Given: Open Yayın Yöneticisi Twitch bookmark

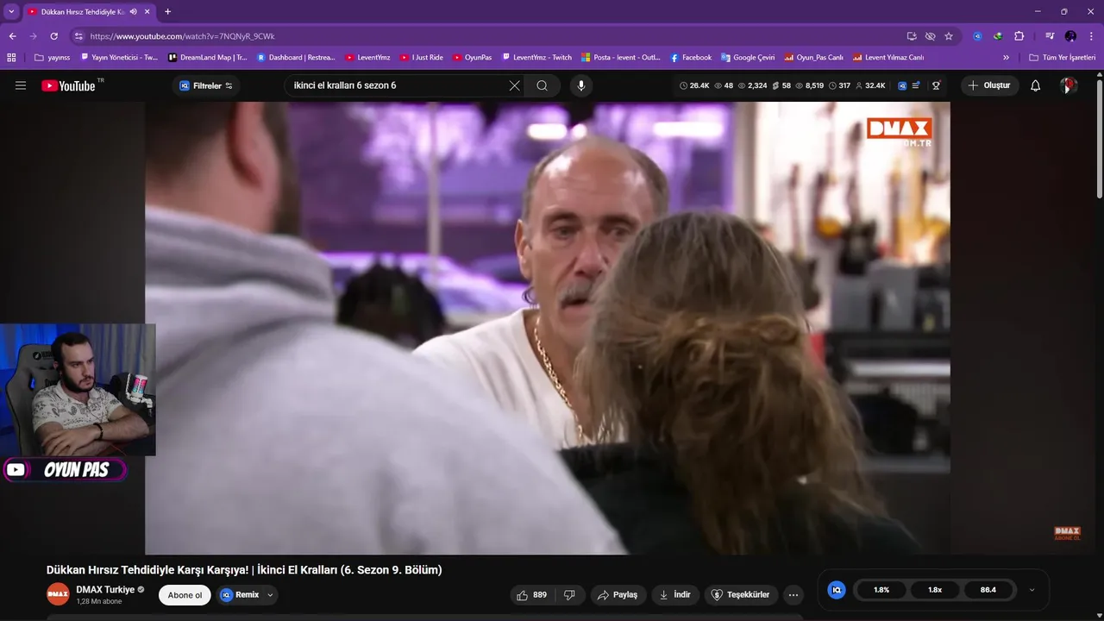Looking at the screenshot, I should click(119, 58).
